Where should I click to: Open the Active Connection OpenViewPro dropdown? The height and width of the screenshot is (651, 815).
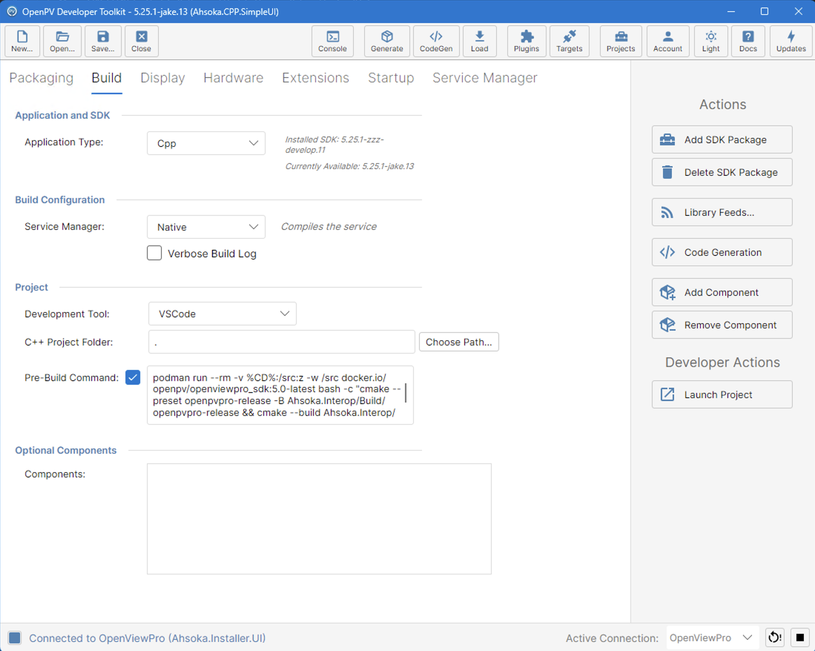click(712, 637)
